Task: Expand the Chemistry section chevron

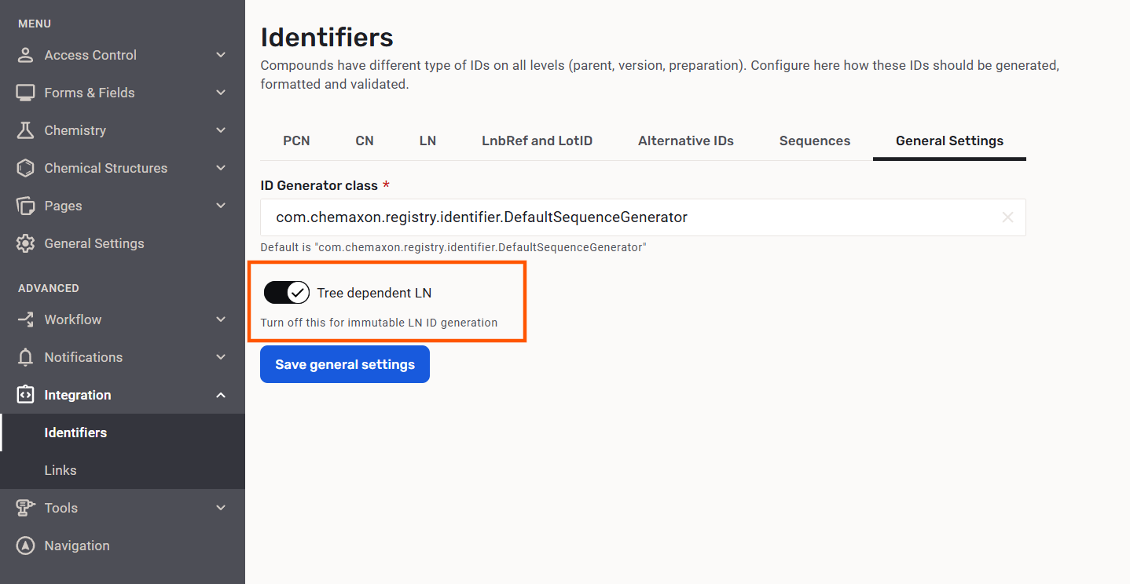Action: [x=221, y=130]
